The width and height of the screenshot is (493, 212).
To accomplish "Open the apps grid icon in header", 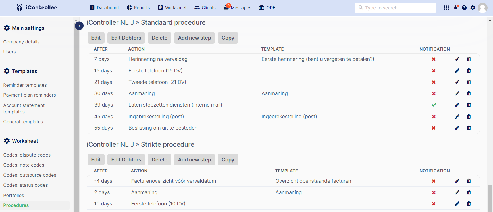I will (446, 8).
